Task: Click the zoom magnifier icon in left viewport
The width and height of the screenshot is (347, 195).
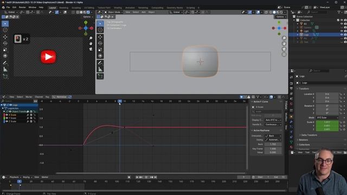Action: tap(91, 38)
